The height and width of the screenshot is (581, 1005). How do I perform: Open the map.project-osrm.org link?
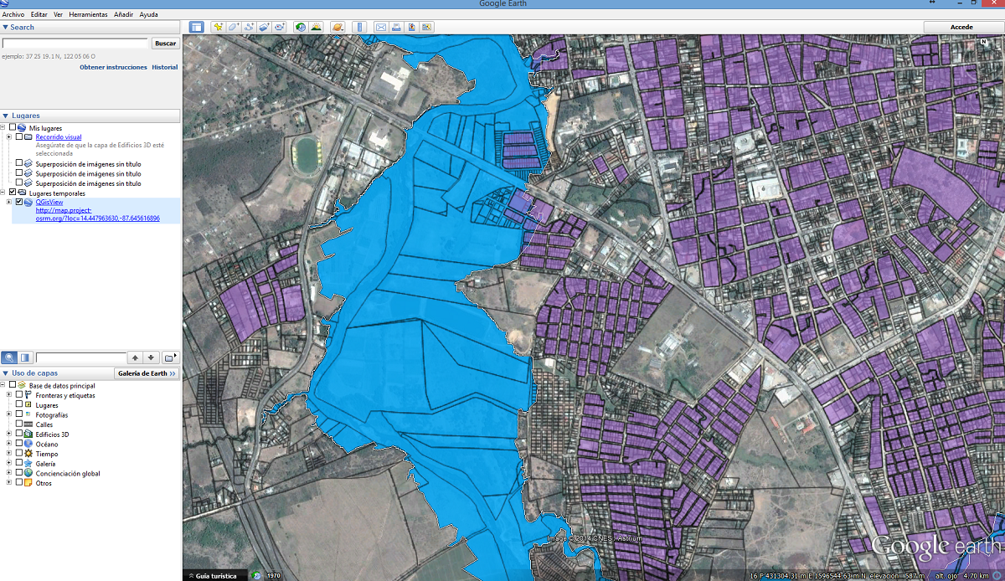(97, 214)
